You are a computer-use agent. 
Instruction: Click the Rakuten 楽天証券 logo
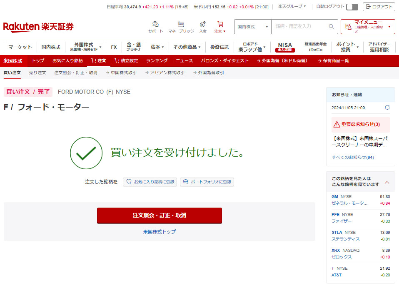pos(38,27)
